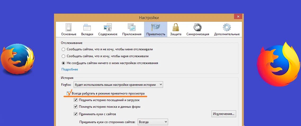Click the Подробнее link

70,69
